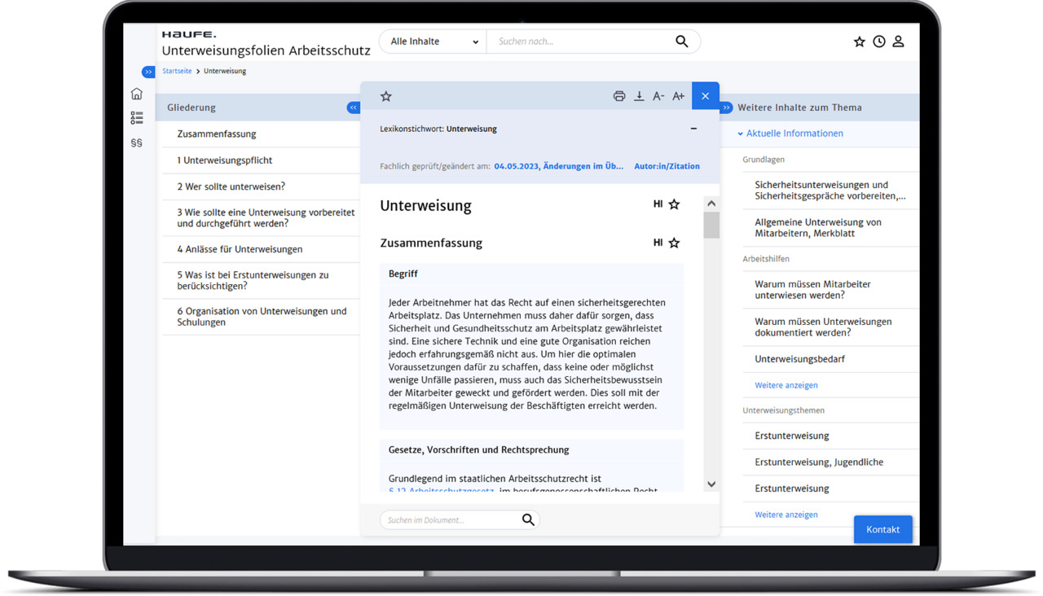1043x596 pixels.
Task: Click the Kontakt button
Action: coord(883,529)
